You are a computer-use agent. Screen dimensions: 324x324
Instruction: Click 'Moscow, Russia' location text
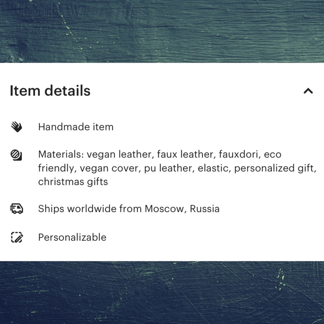point(182,209)
